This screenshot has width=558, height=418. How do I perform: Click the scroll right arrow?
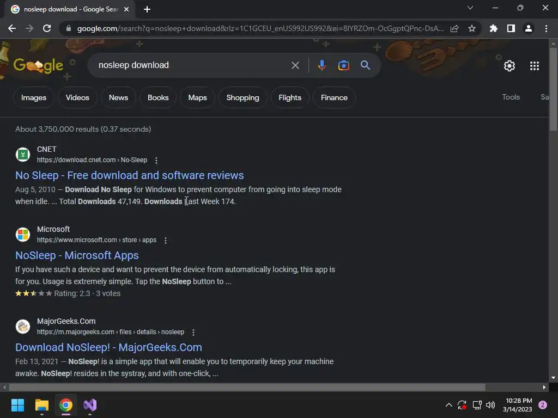click(x=544, y=387)
